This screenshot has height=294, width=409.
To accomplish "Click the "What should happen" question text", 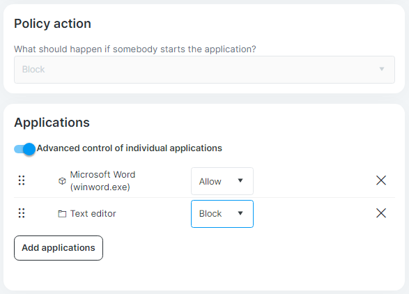I will [135, 49].
